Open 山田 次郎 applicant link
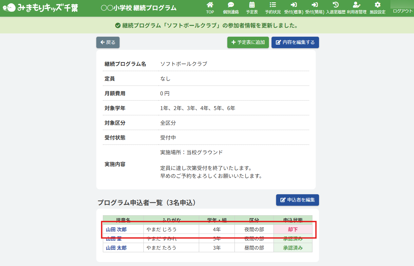The height and width of the screenshot is (266, 414). tap(116, 229)
